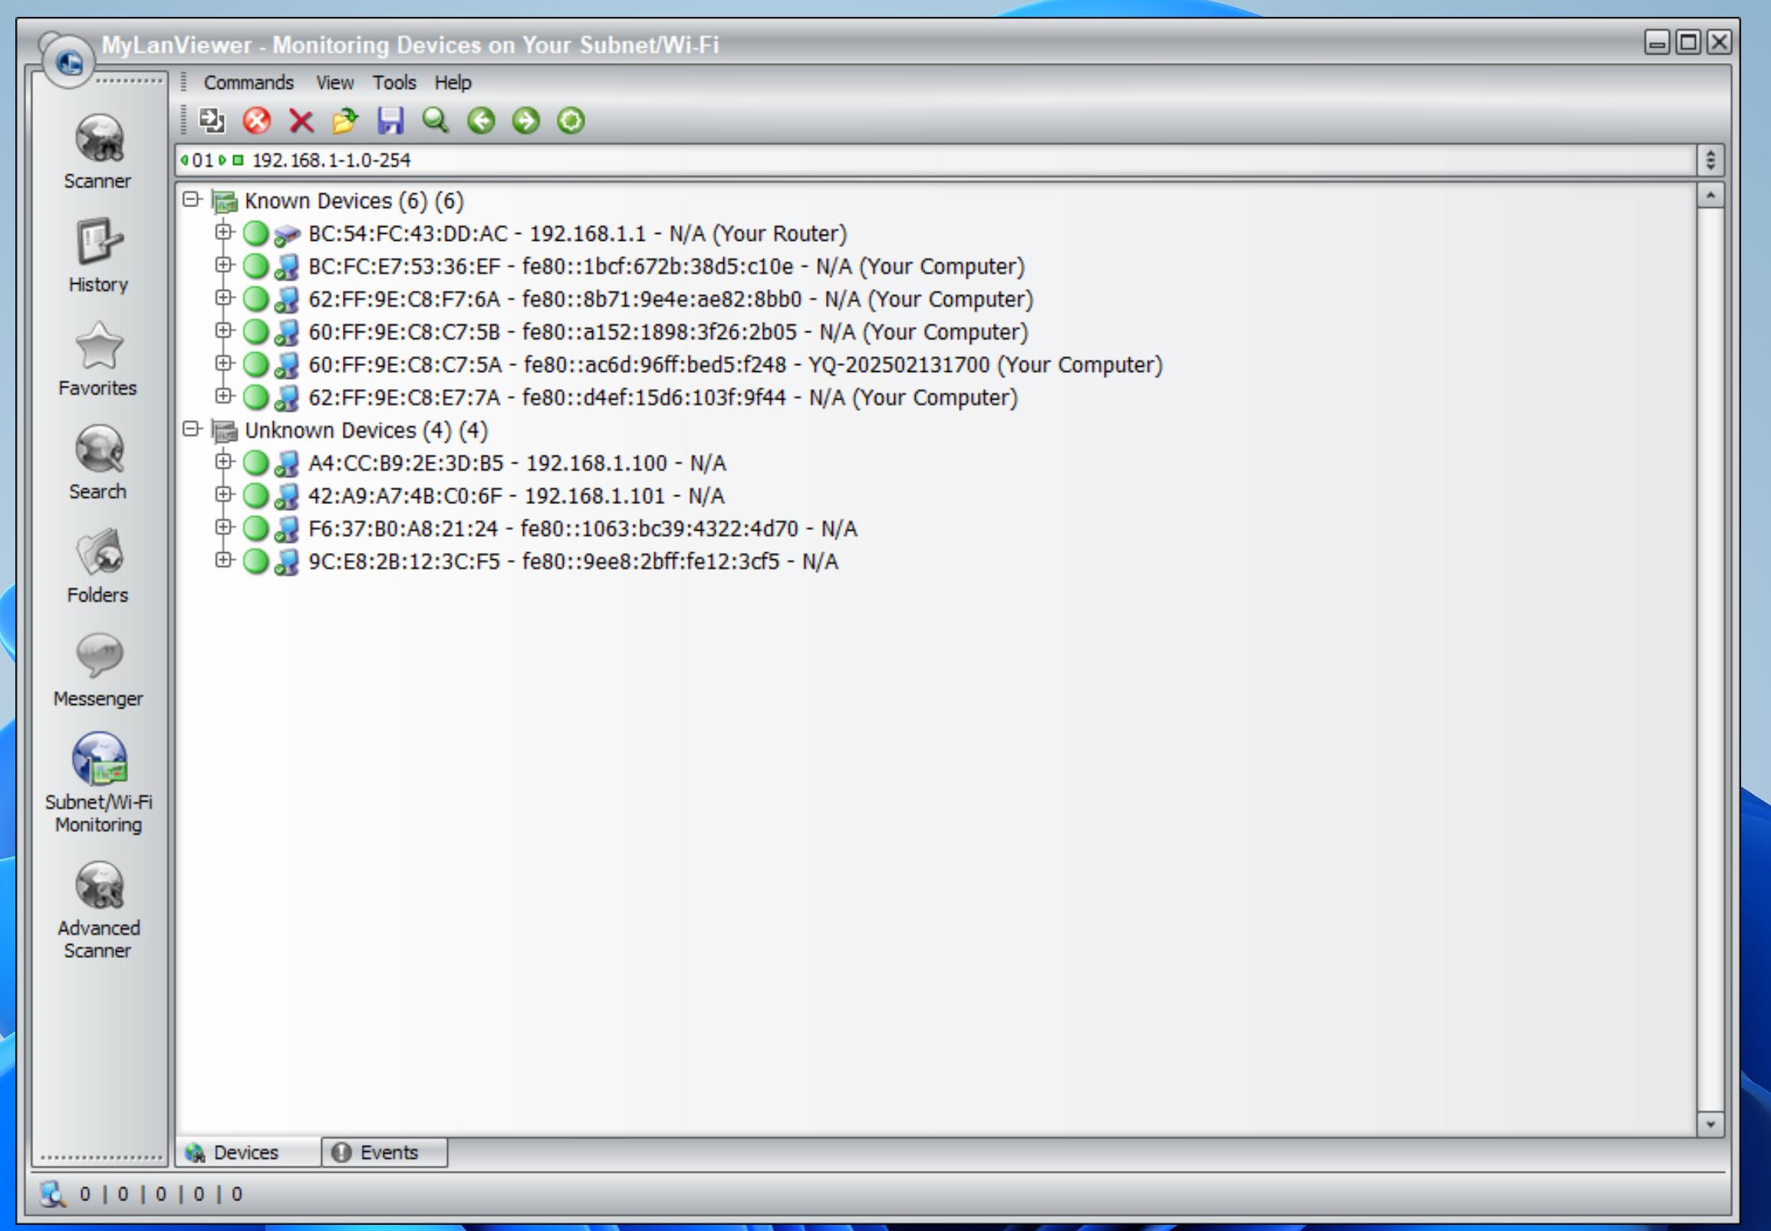Click the red circle stop icon

257,120
